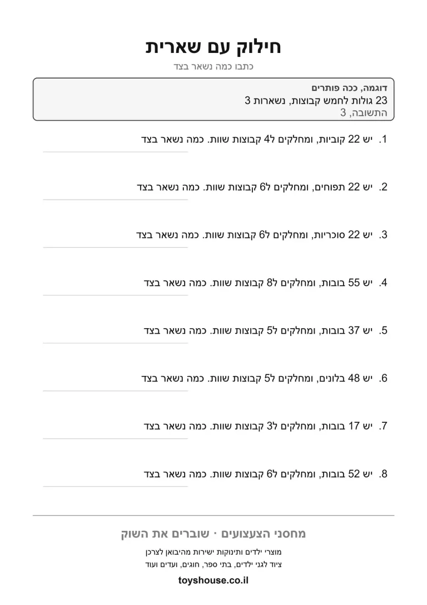Click the title חילוק עם שארית

tap(213, 47)
